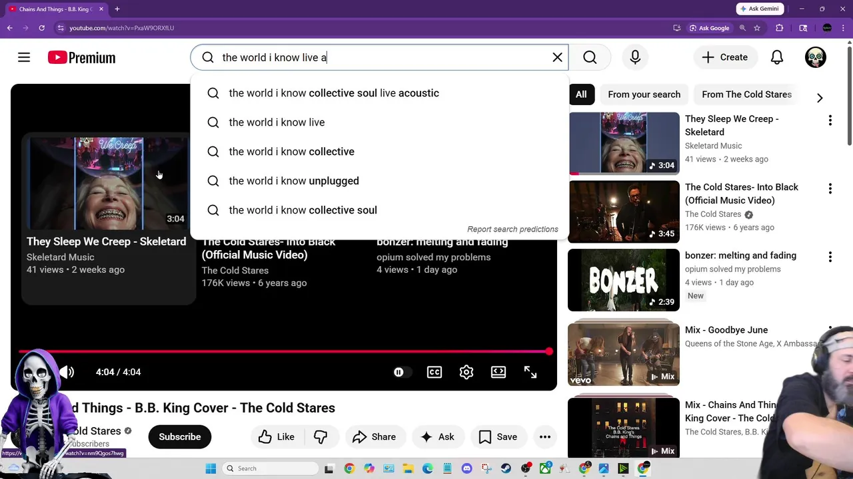853x479 pixels.
Task: Open Windows Start menu
Action: 211,468
